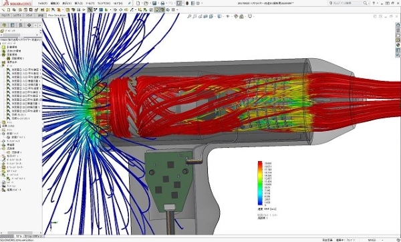The width and height of the screenshot is (401, 242).
Task: Click the New document icon
Action: tap(138, 3)
